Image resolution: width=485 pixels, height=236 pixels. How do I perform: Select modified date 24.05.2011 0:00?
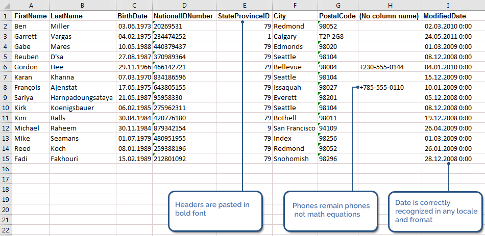pos(448,37)
